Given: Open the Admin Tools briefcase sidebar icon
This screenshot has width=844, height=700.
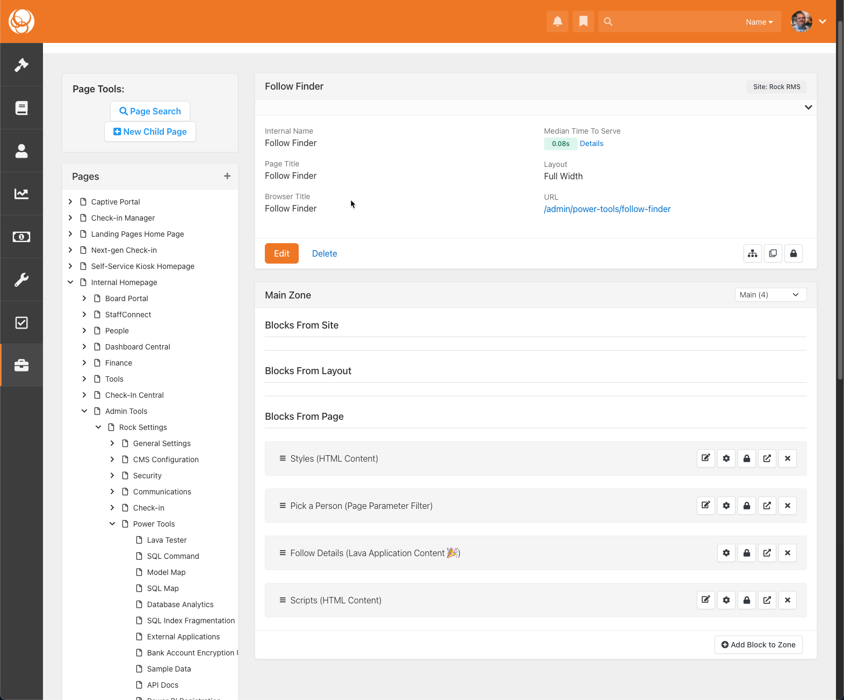Looking at the screenshot, I should [21, 366].
